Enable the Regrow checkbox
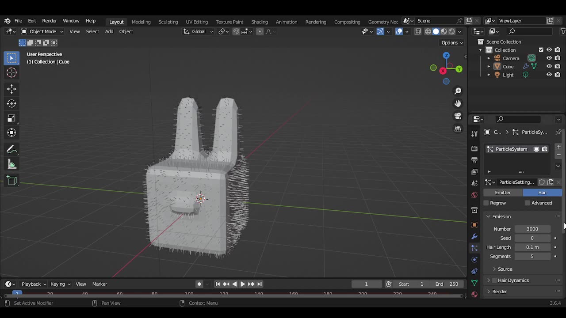 point(486,203)
